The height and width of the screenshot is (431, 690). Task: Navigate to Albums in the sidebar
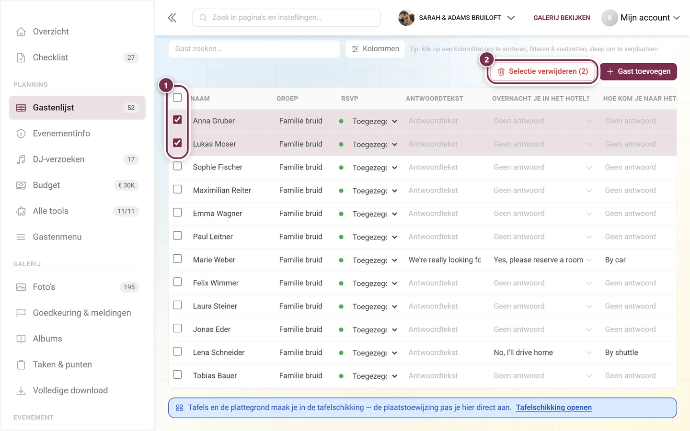point(77,339)
